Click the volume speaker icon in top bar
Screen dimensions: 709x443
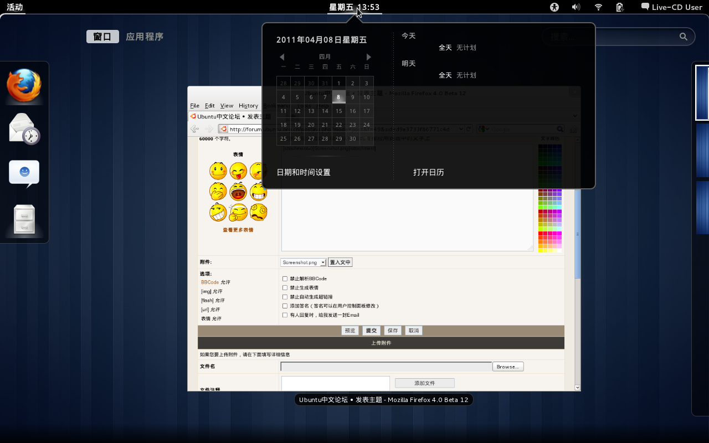(x=576, y=7)
